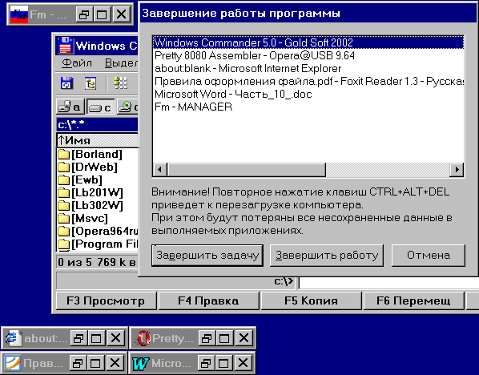Click Opera icon on Pretty window
The height and width of the screenshot is (375, 479).
point(143,338)
